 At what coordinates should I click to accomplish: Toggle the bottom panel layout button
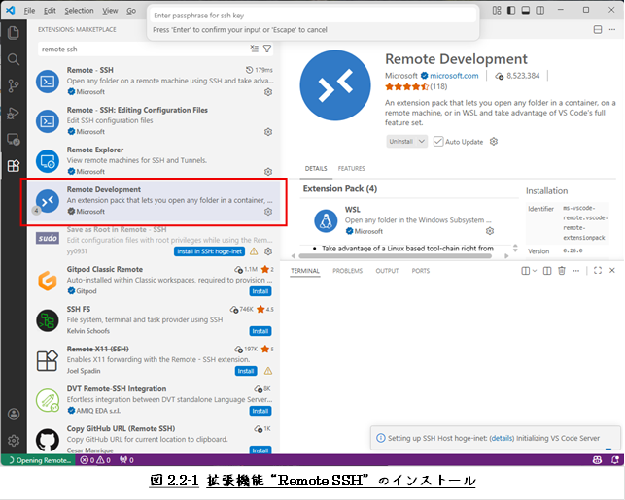(x=526, y=10)
